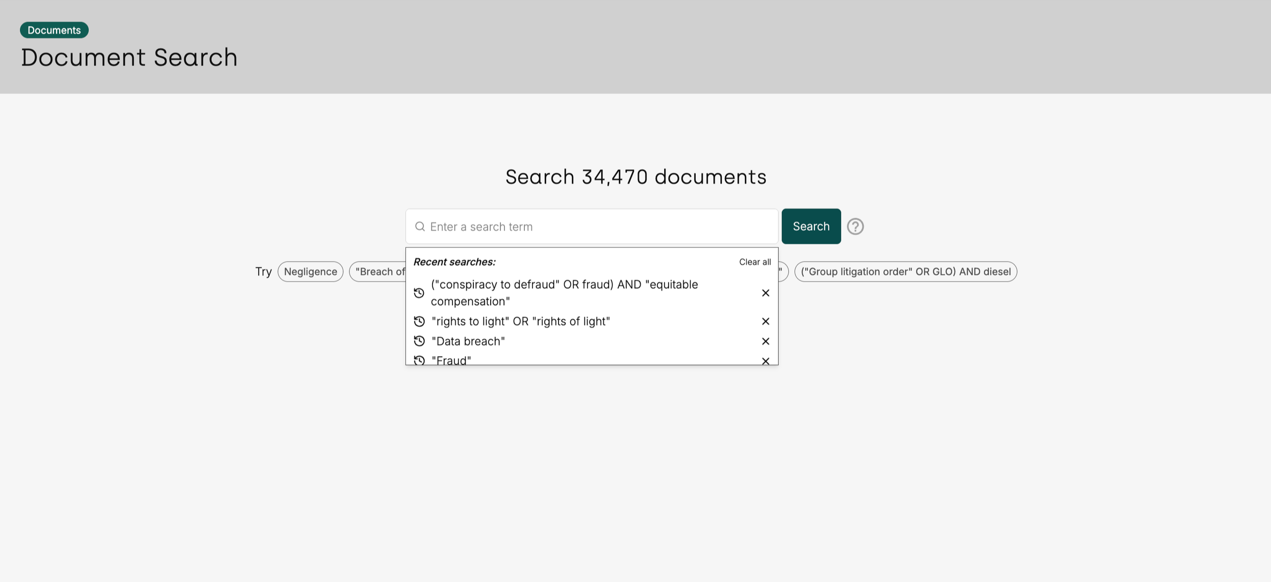
Task: Select the "conspiracy to defraud" recent search
Action: (564, 293)
